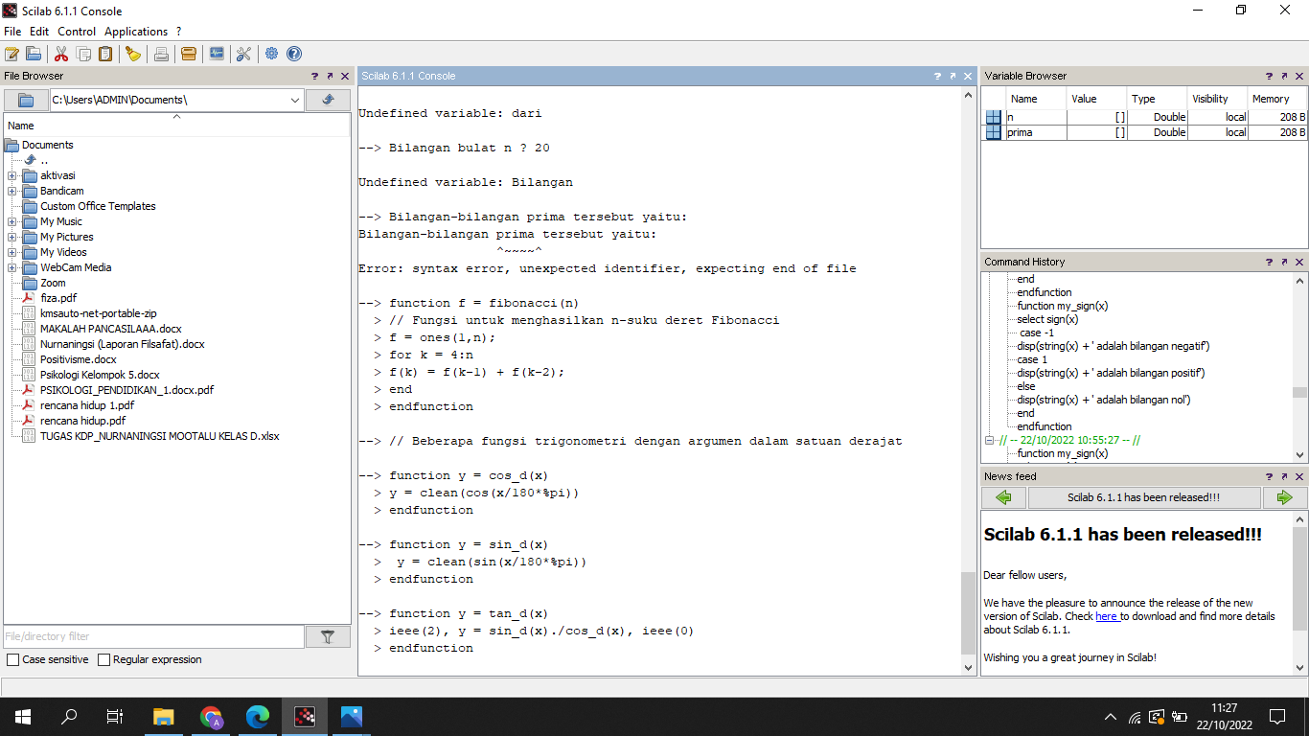The width and height of the screenshot is (1309, 736).
Task: Open the Photos app from the taskbar
Action: point(352,717)
